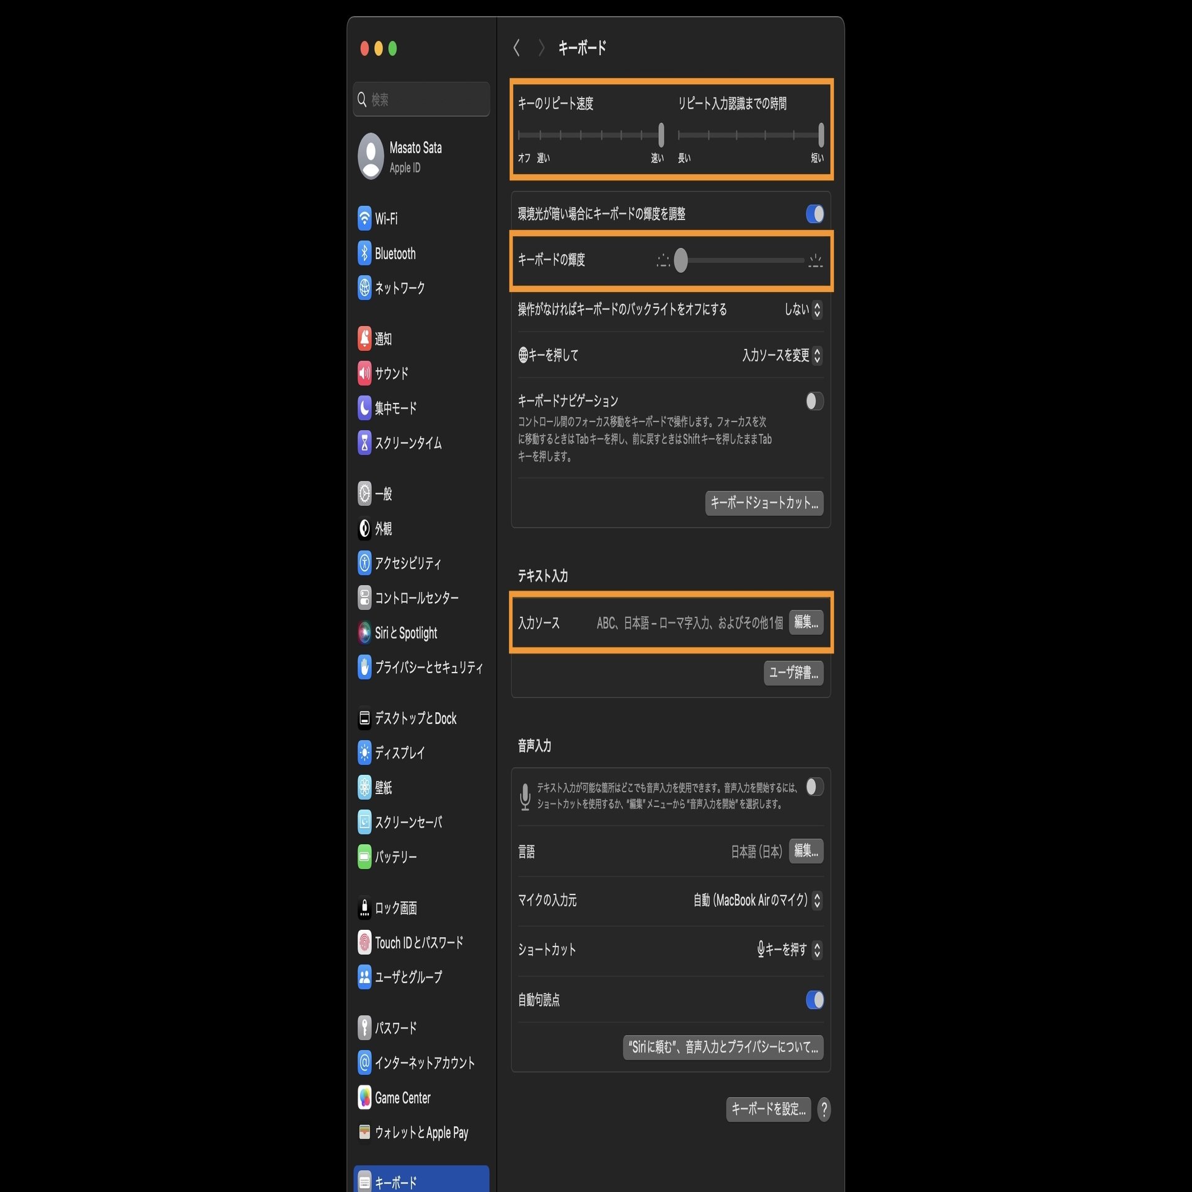Image resolution: width=1192 pixels, height=1192 pixels.
Task: Open the 入力ソースを変更 globe key dropdown
Action: pos(782,355)
